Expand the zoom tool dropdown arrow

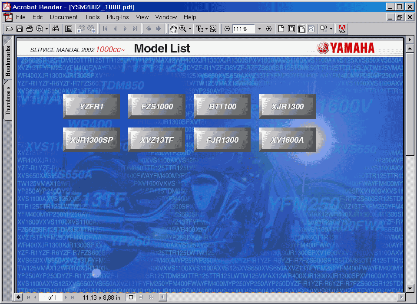coord(190,29)
